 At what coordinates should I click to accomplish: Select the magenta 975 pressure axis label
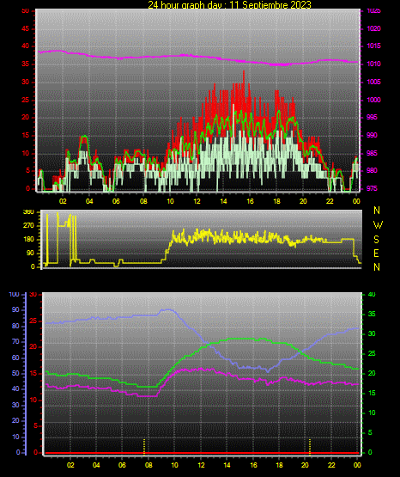[372, 188]
